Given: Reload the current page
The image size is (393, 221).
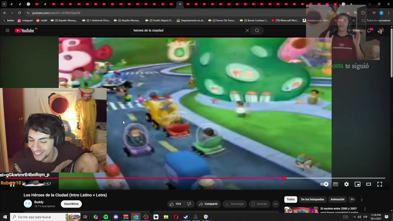Looking at the screenshot, I should [x=19, y=13].
